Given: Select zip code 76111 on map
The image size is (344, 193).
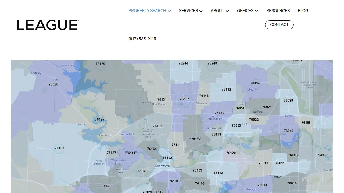Looking at the screenshot, I should click(x=176, y=145).
